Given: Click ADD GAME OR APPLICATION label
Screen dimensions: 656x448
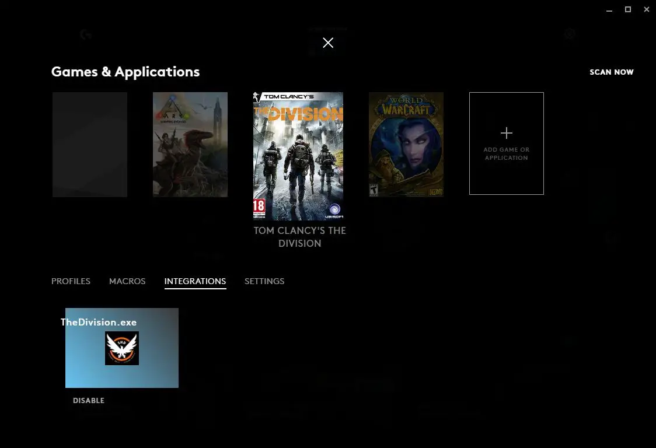Looking at the screenshot, I should tap(506, 153).
